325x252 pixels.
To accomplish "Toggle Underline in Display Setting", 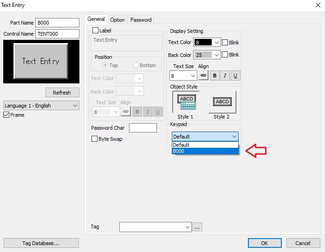I will tap(235, 76).
